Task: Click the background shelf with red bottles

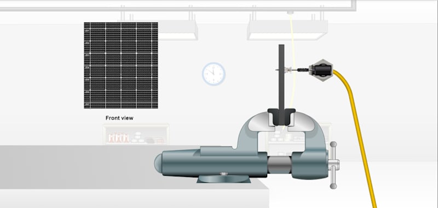Action: pyautogui.click(x=136, y=134)
